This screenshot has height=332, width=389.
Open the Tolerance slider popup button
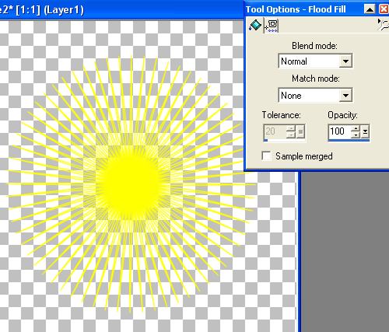[x=300, y=131]
